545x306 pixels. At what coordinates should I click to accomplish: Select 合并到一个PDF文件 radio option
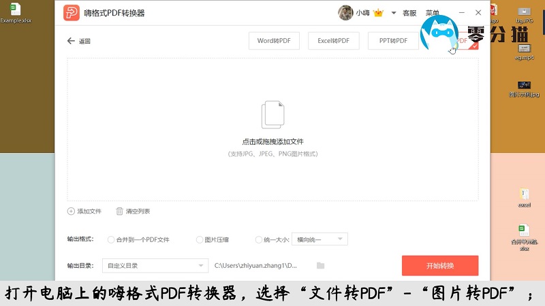[x=111, y=240]
